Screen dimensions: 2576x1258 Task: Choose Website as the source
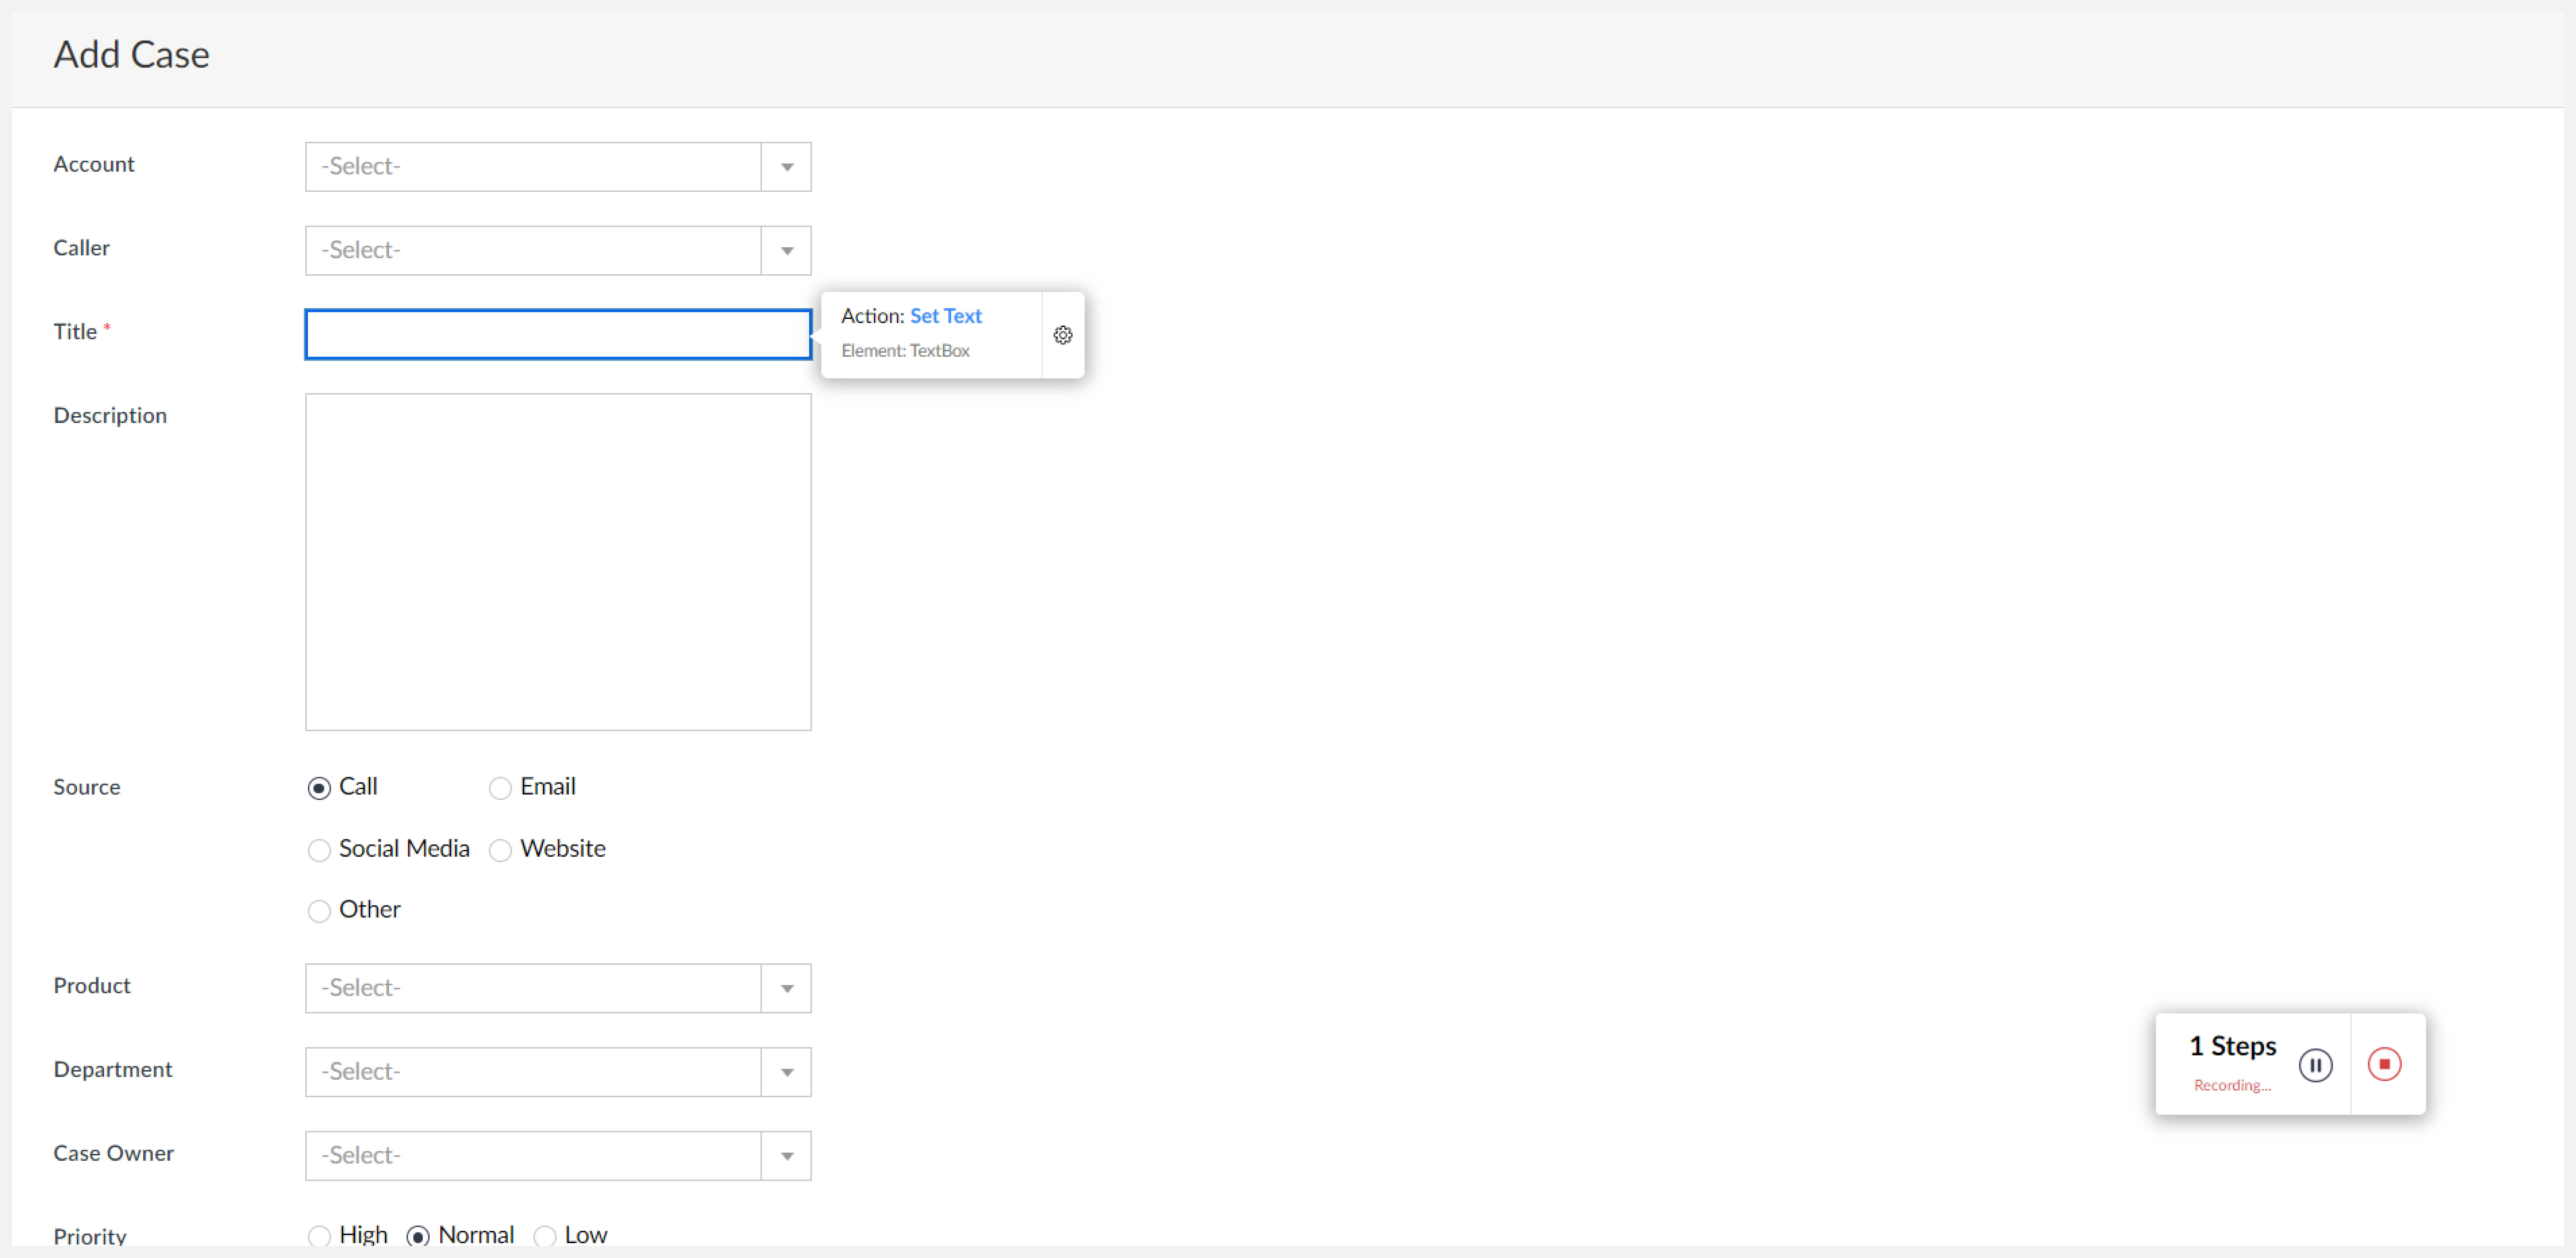coord(500,850)
